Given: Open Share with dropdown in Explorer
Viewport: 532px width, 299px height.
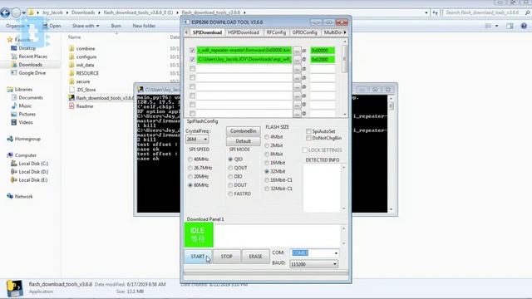Looking at the screenshot, I should click(x=86, y=26).
